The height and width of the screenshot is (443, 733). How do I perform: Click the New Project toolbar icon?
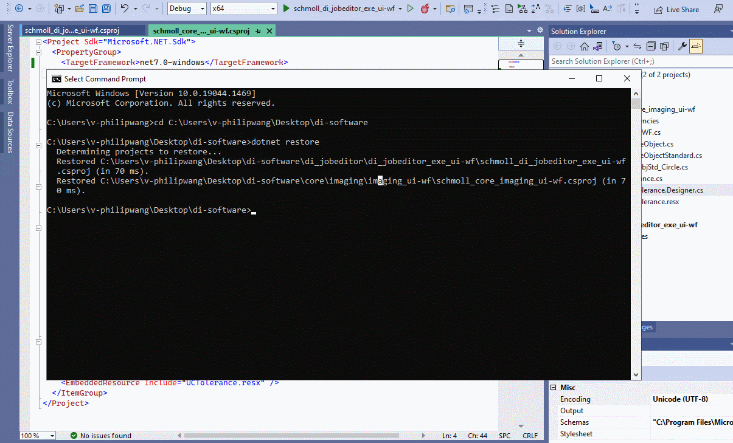[59, 9]
